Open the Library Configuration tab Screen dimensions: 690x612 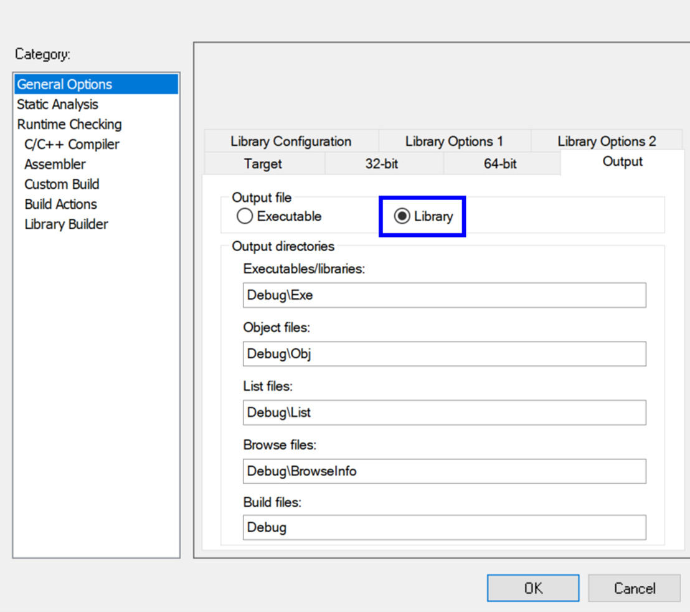pos(291,141)
